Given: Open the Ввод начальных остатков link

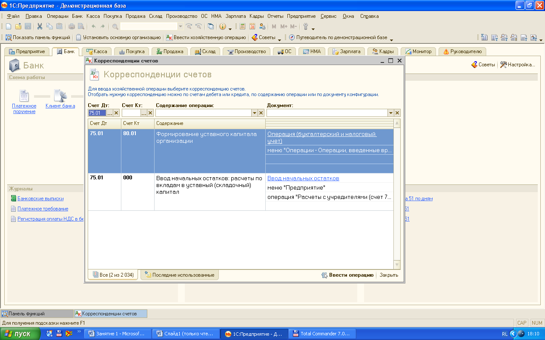Looking at the screenshot, I should click(x=303, y=178).
